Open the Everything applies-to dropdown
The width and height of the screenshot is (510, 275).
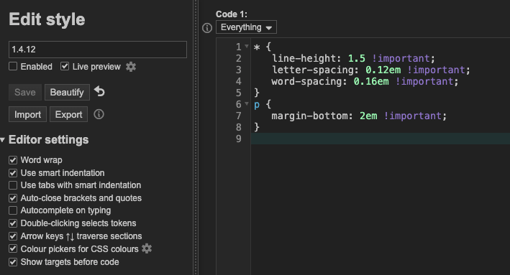[246, 27]
